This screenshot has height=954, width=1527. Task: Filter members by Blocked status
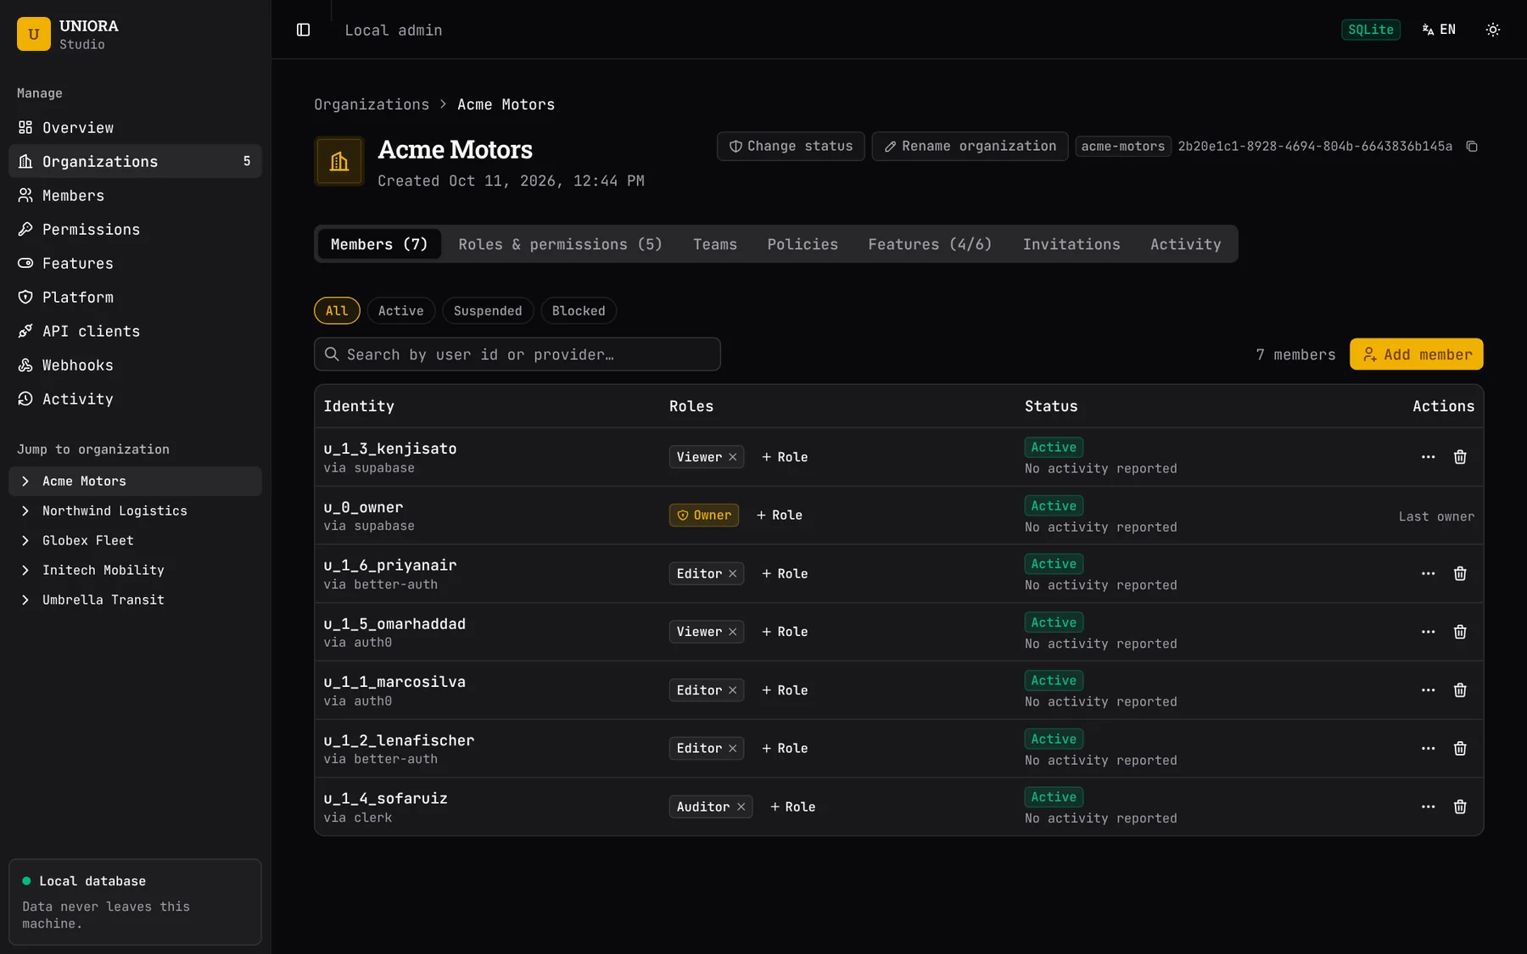[x=579, y=310]
